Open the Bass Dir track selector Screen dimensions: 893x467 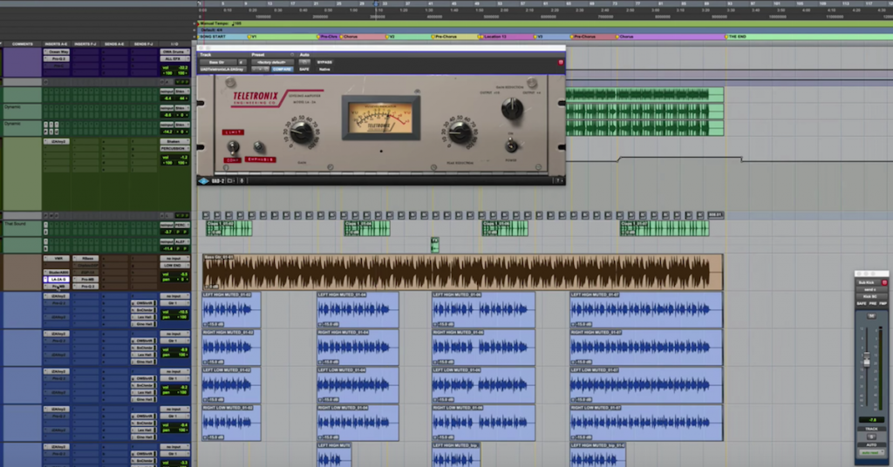coord(217,62)
